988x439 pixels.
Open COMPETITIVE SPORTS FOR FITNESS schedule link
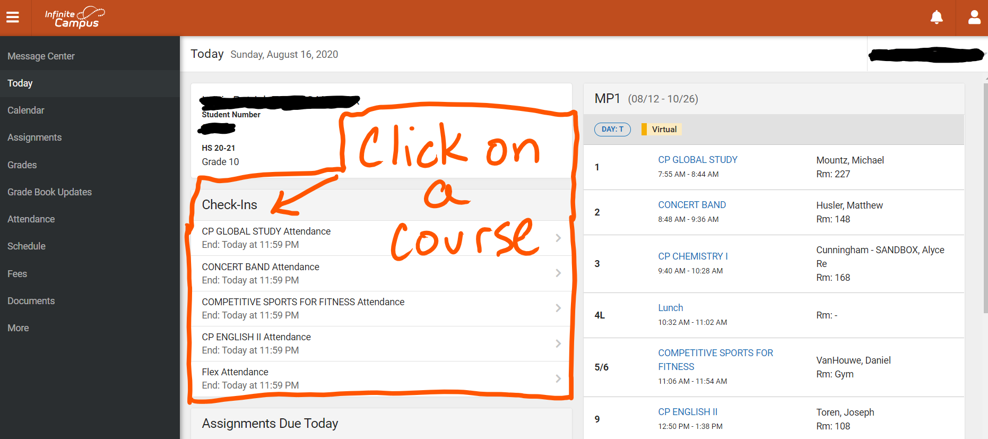point(715,360)
